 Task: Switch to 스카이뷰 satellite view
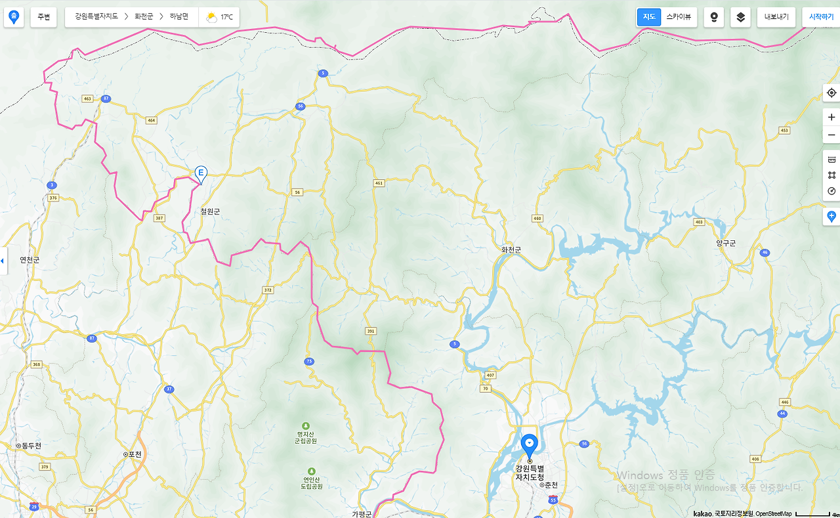click(x=679, y=17)
